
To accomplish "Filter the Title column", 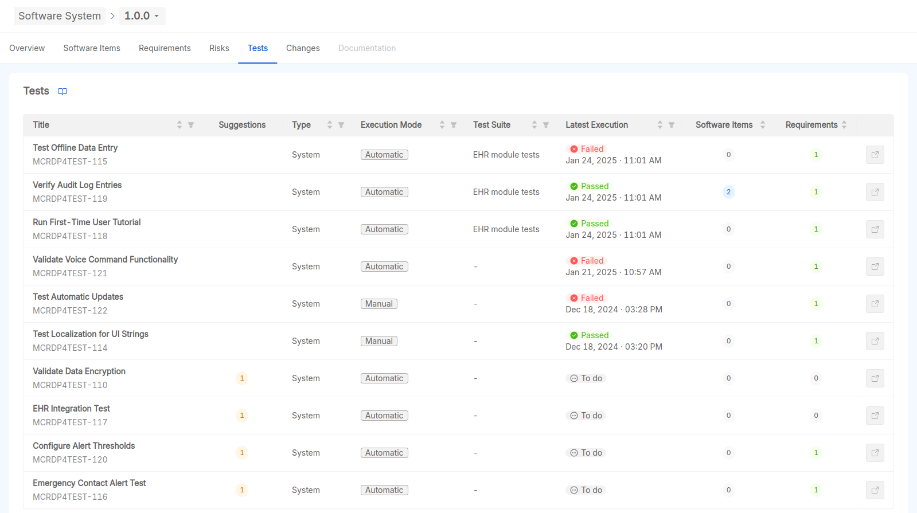I will coord(191,125).
